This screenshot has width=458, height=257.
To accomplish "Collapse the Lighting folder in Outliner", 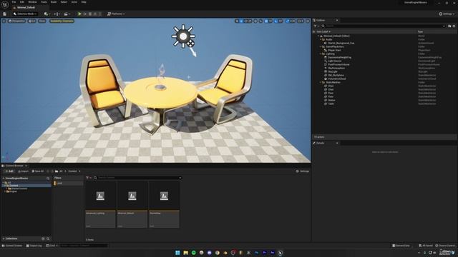I will click(x=320, y=54).
